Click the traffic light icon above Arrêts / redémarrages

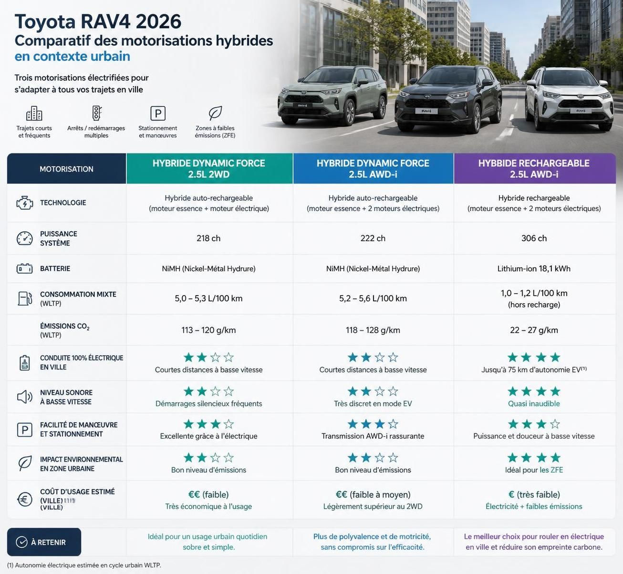click(x=96, y=113)
